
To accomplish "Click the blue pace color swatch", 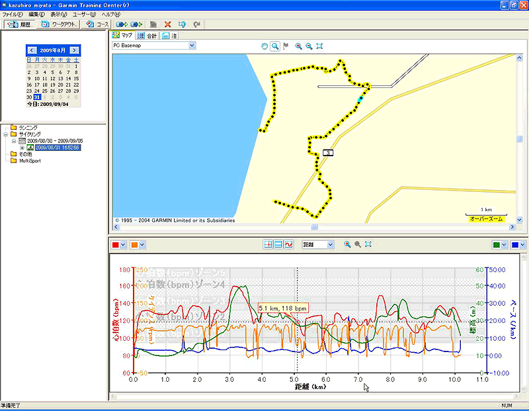I will 515,245.
